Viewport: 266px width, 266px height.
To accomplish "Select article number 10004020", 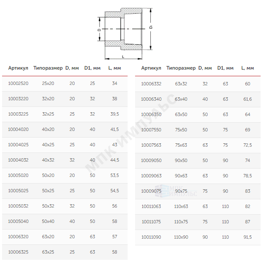I will click(18, 129).
